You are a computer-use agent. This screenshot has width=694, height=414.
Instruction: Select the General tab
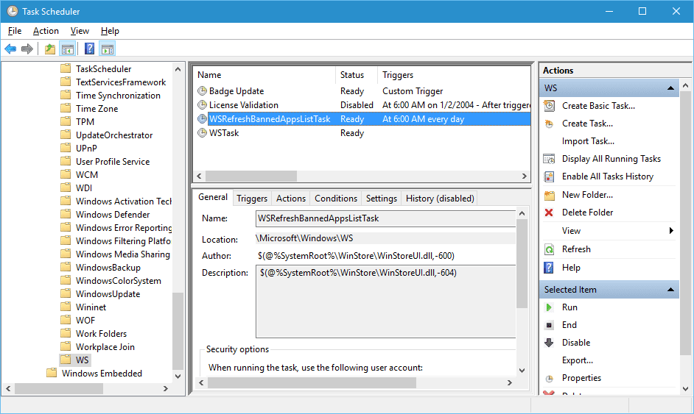point(213,197)
